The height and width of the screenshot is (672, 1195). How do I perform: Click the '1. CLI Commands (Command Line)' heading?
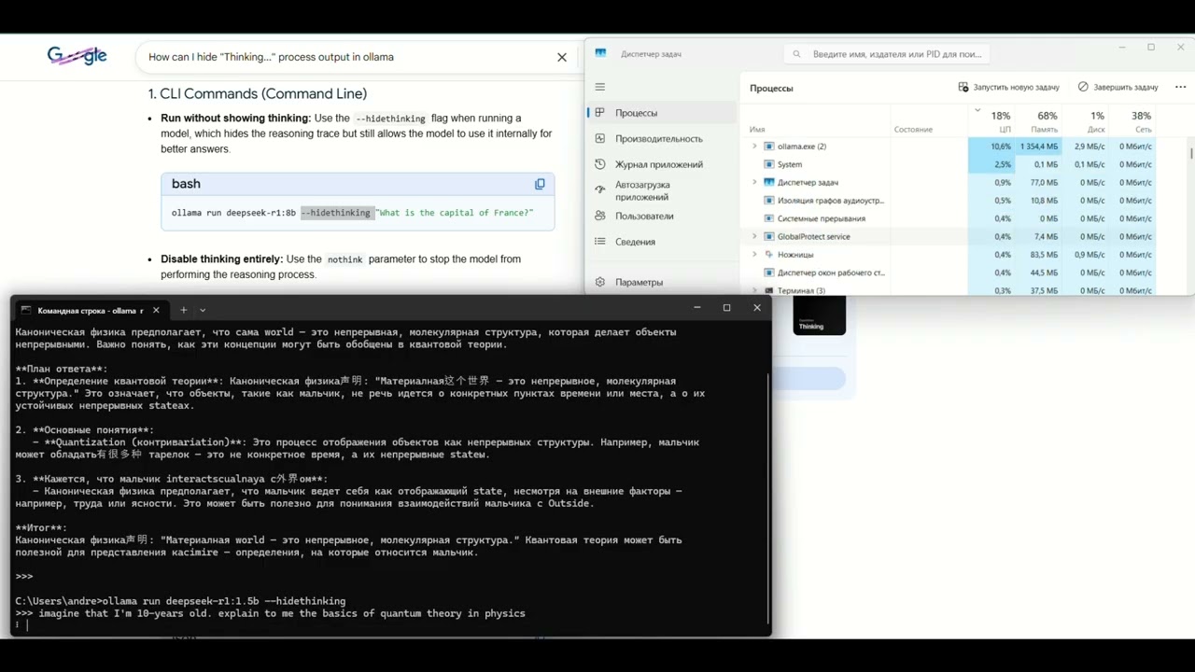pyautogui.click(x=258, y=93)
